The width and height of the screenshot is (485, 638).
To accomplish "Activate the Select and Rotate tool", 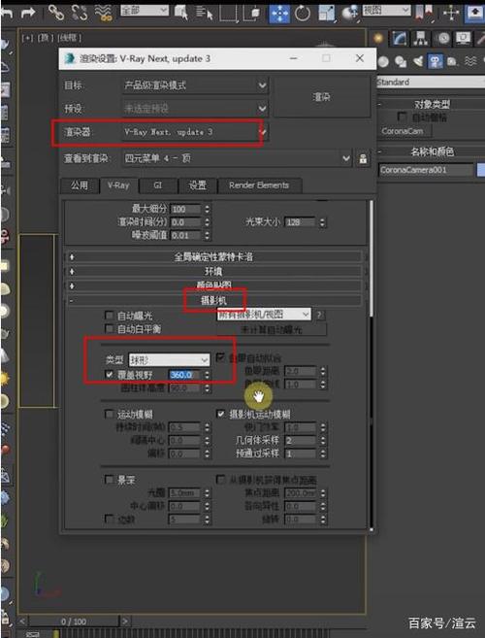I will [303, 13].
